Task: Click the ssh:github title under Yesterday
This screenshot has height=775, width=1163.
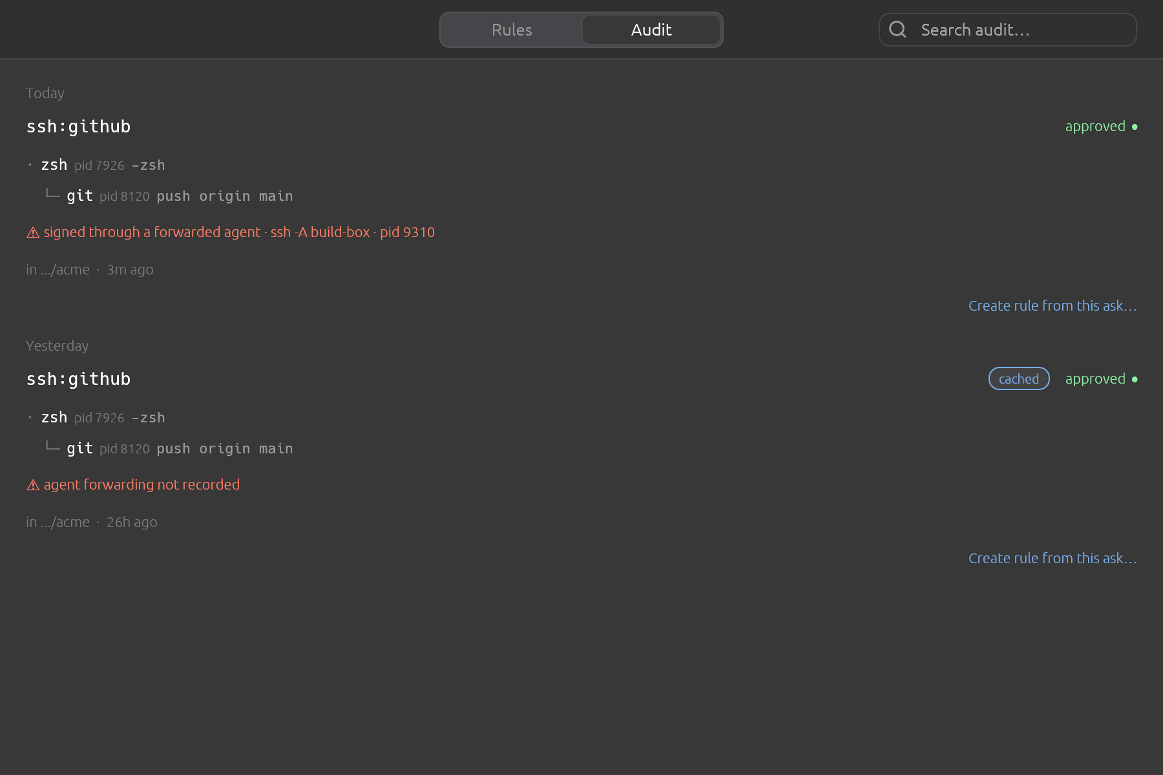Action: (x=78, y=379)
